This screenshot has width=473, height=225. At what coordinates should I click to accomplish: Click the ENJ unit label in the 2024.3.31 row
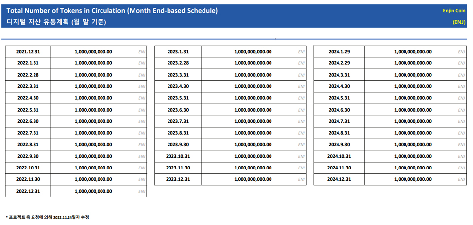[x=461, y=75]
